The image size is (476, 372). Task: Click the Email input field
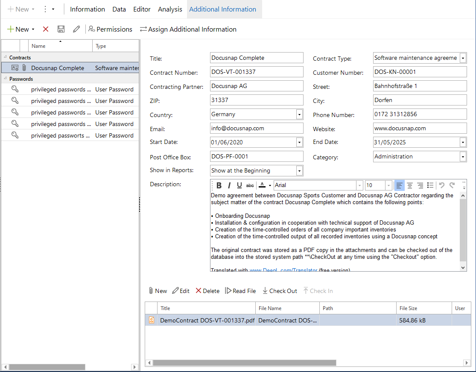point(257,128)
